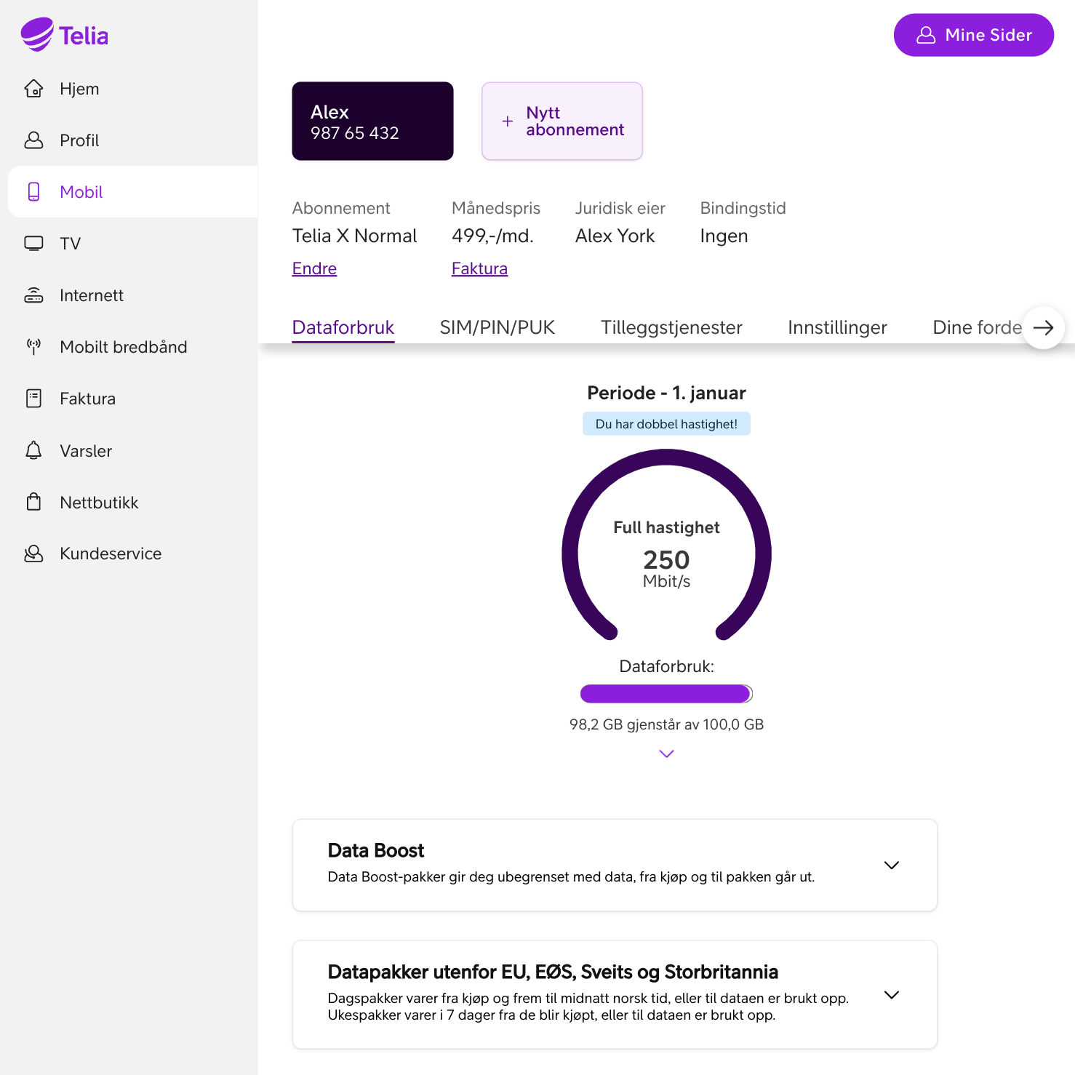Click the Dataforbruk progress bar
Screen dimensions: 1075x1075
[666, 693]
